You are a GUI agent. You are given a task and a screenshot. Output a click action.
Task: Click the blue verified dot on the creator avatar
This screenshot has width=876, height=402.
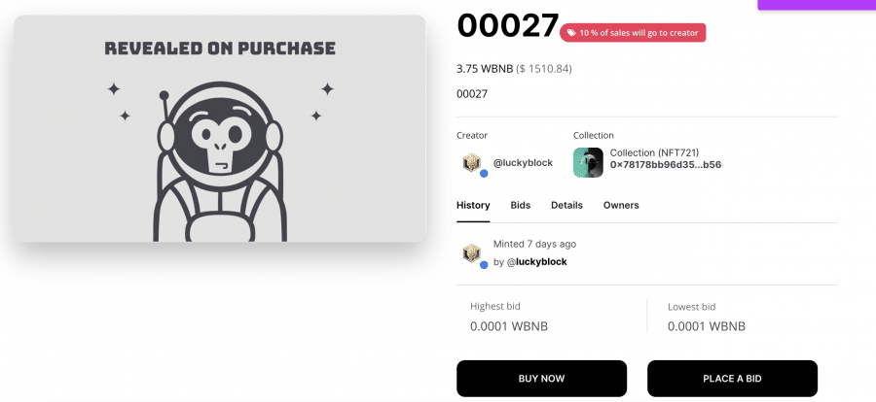(484, 173)
